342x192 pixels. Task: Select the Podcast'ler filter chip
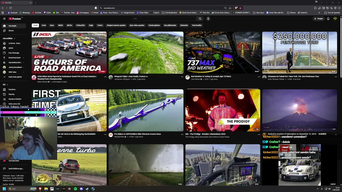pos(80,25)
